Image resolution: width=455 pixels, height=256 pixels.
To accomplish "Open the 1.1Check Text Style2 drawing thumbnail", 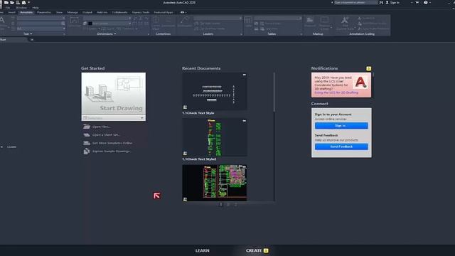I will [215, 137].
